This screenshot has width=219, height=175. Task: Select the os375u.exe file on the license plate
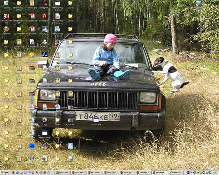96,120
